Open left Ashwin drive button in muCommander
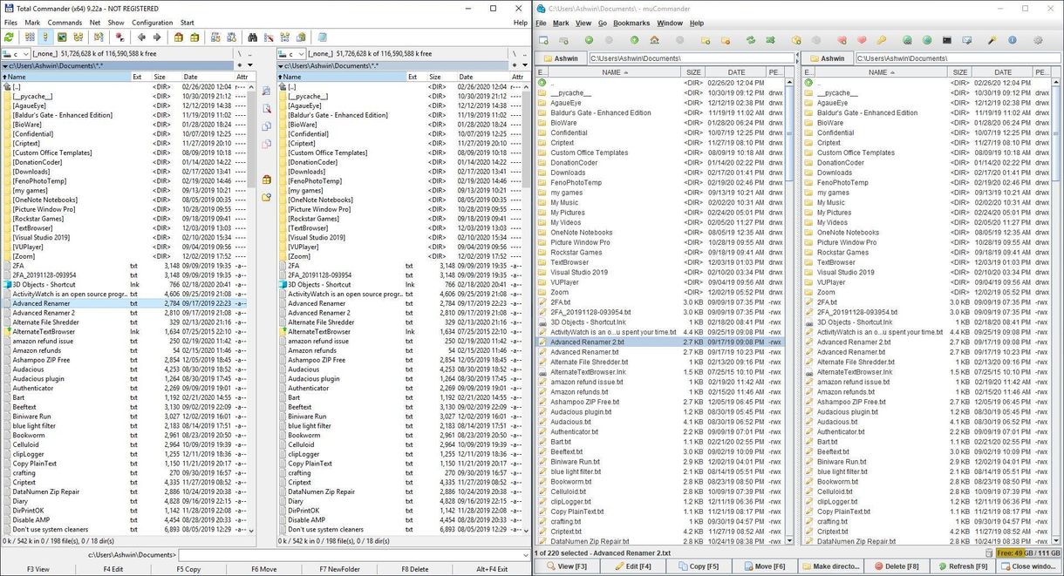The height and width of the screenshot is (576, 1064). tap(562, 58)
